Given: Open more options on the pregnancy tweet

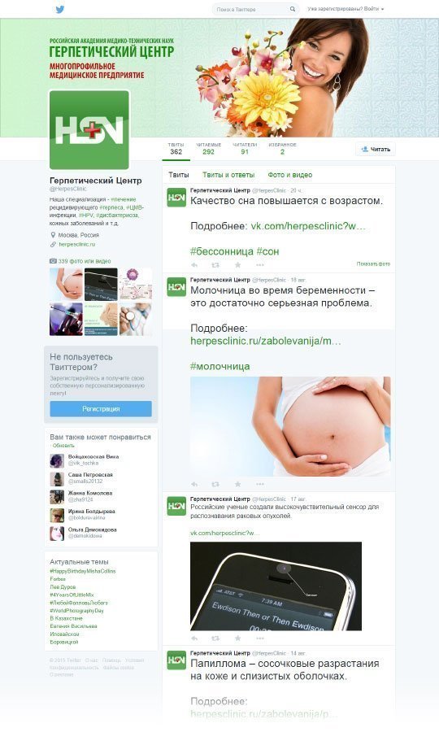Looking at the screenshot, I should (x=260, y=484).
